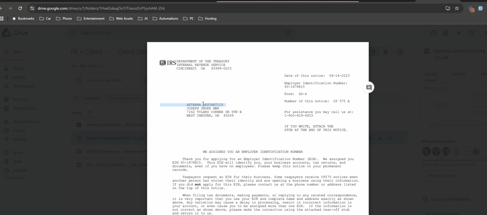Open the more actions menu for the Grow Contract row
This screenshot has height=215, width=487.
(x=400, y=165)
